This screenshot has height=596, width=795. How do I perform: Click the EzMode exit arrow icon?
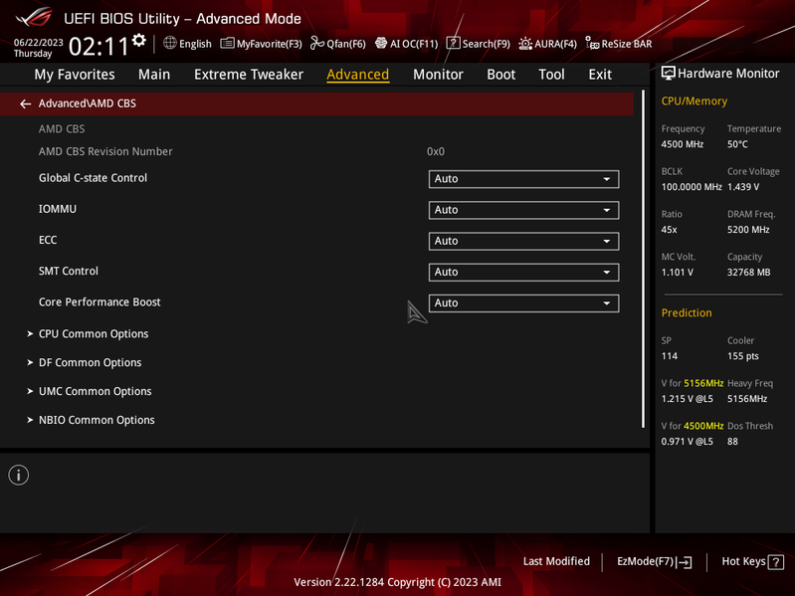(x=685, y=562)
